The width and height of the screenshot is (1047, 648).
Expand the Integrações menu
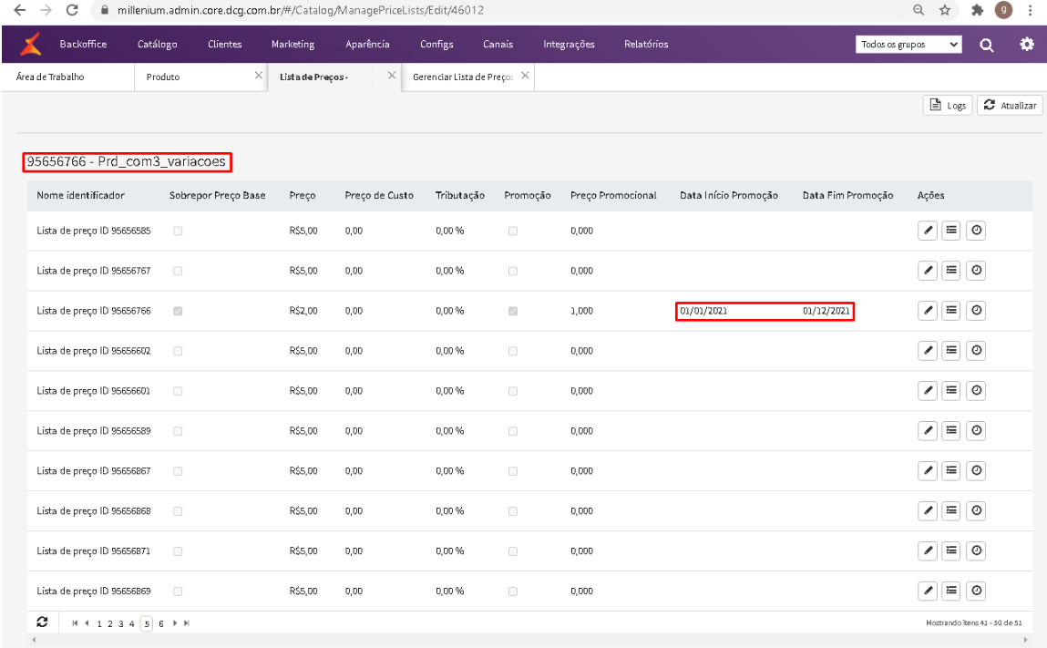coord(569,44)
